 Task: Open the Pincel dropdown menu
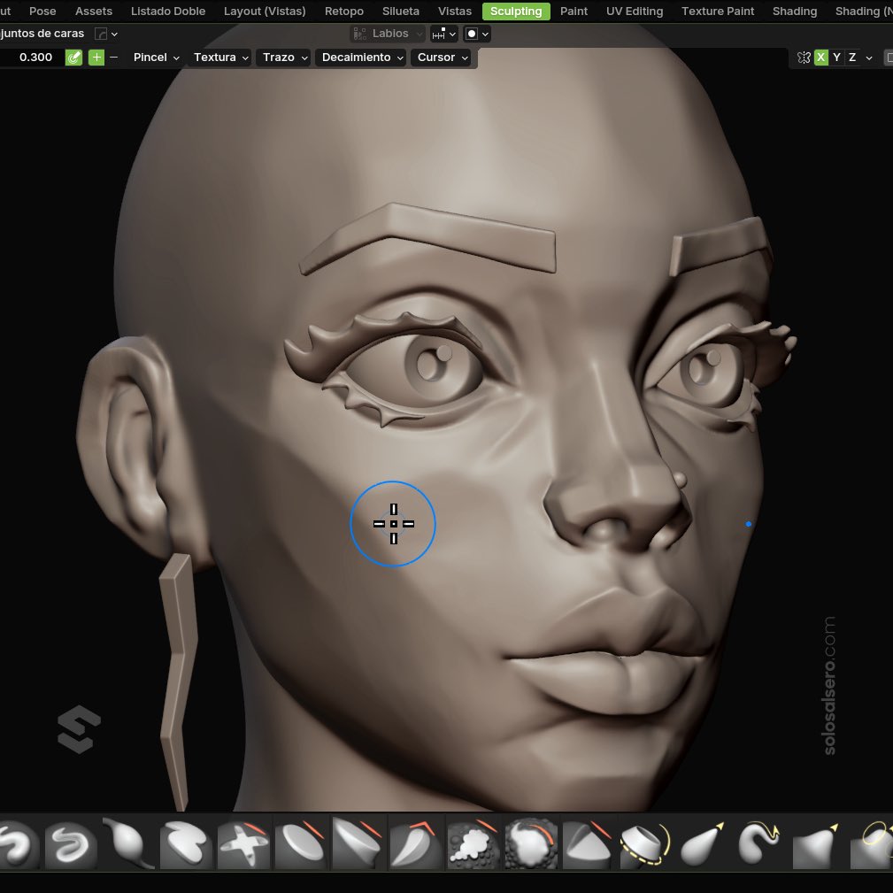[x=156, y=57]
